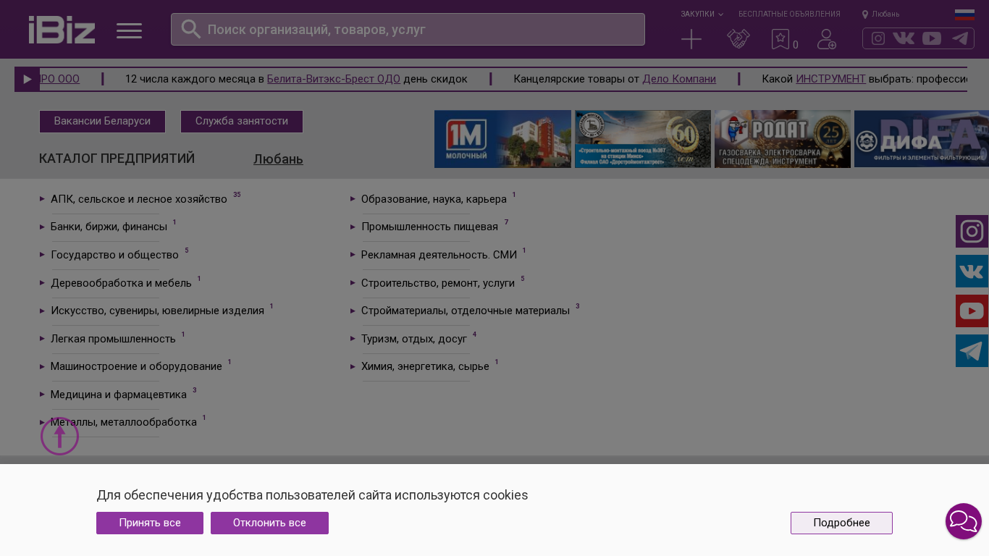Expand АПК, сельское и лесное хозяйство

tap(139, 199)
